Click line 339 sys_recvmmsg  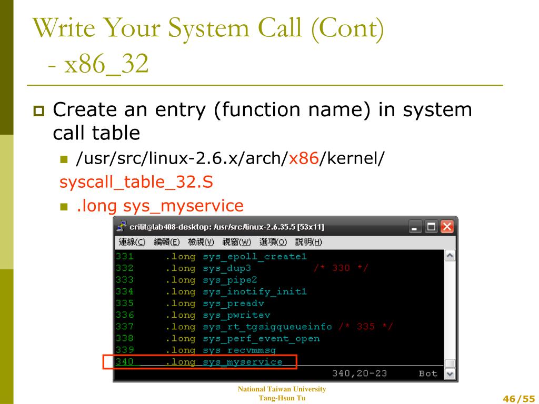pyautogui.click(x=196, y=350)
